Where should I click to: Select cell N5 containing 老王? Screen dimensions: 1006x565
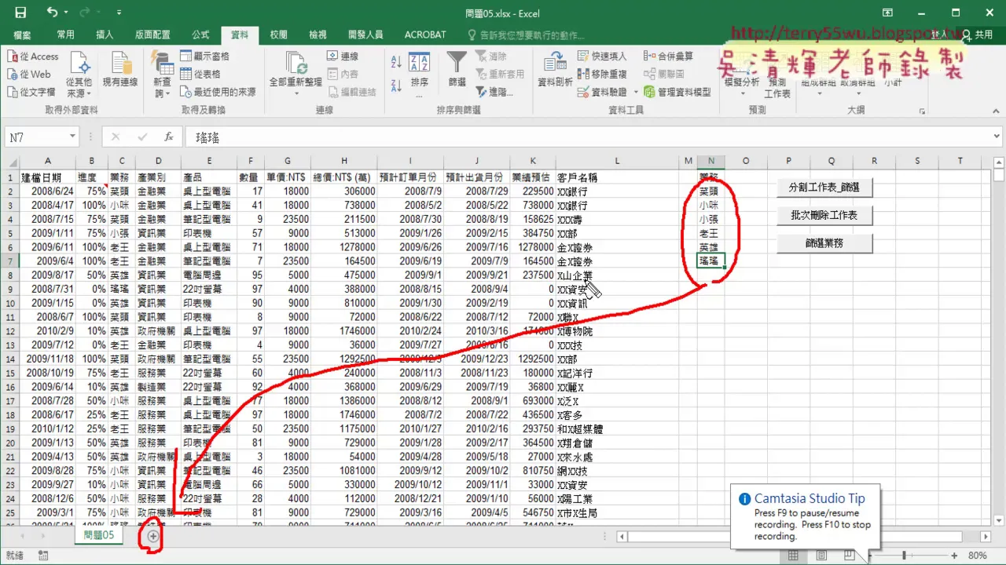point(710,233)
